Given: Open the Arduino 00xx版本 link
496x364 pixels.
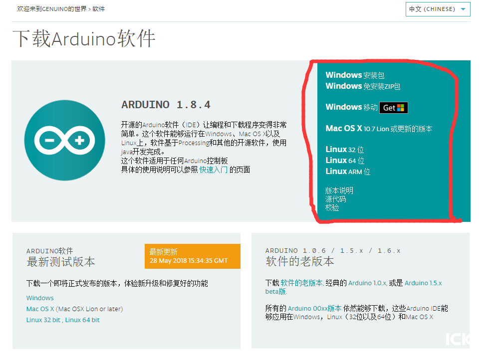Looking at the screenshot, I should click(x=315, y=308).
